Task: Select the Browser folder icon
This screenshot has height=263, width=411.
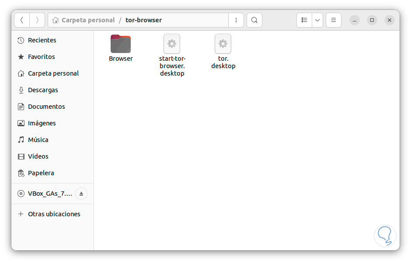Action: pyautogui.click(x=121, y=44)
